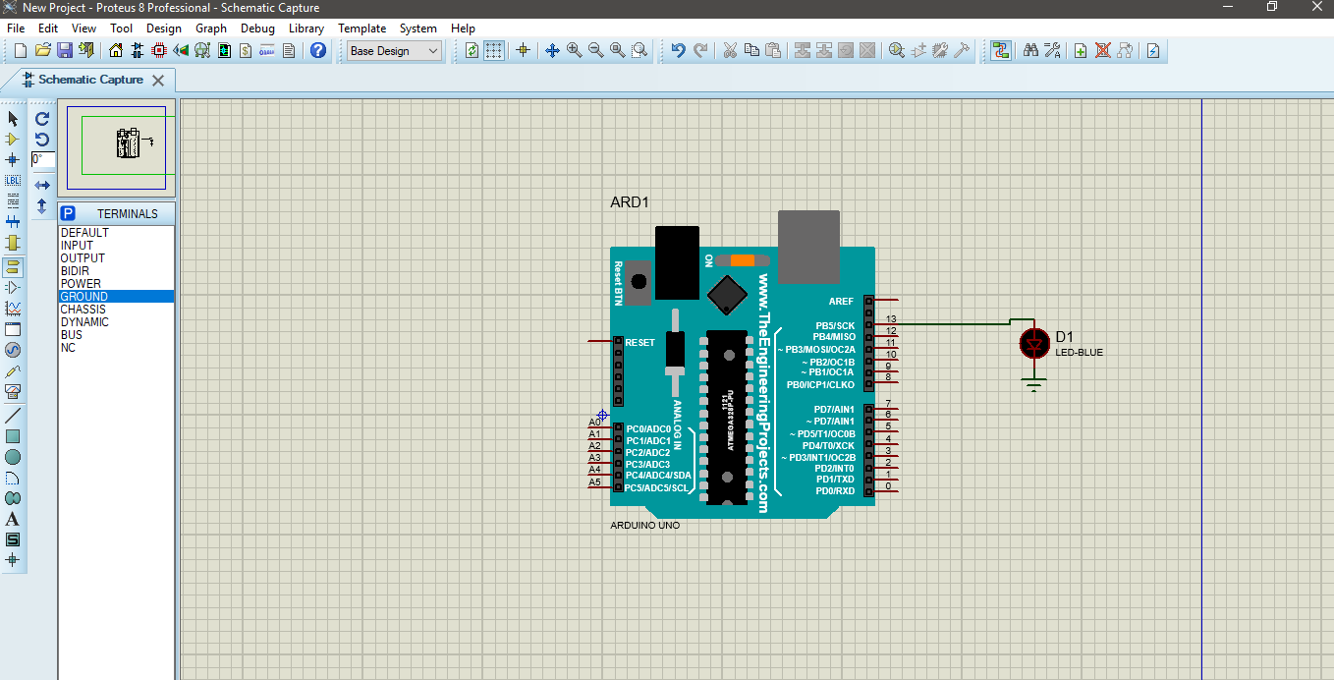This screenshot has width=1334, height=680.
Task: Toggle the grid display
Action: click(494, 50)
